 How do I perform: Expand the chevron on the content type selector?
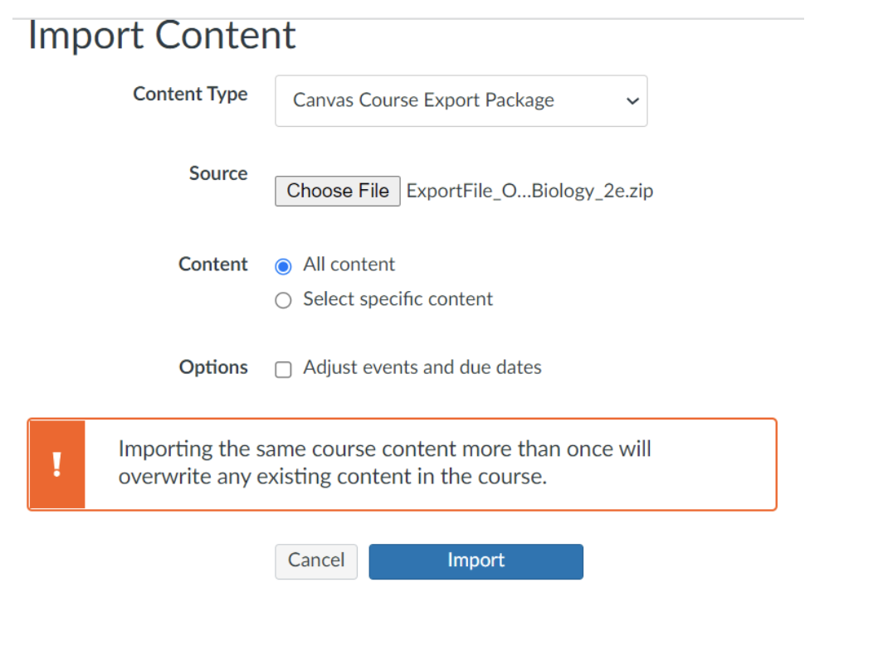[632, 100]
